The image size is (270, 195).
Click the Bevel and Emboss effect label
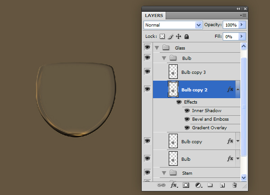[x=211, y=119]
